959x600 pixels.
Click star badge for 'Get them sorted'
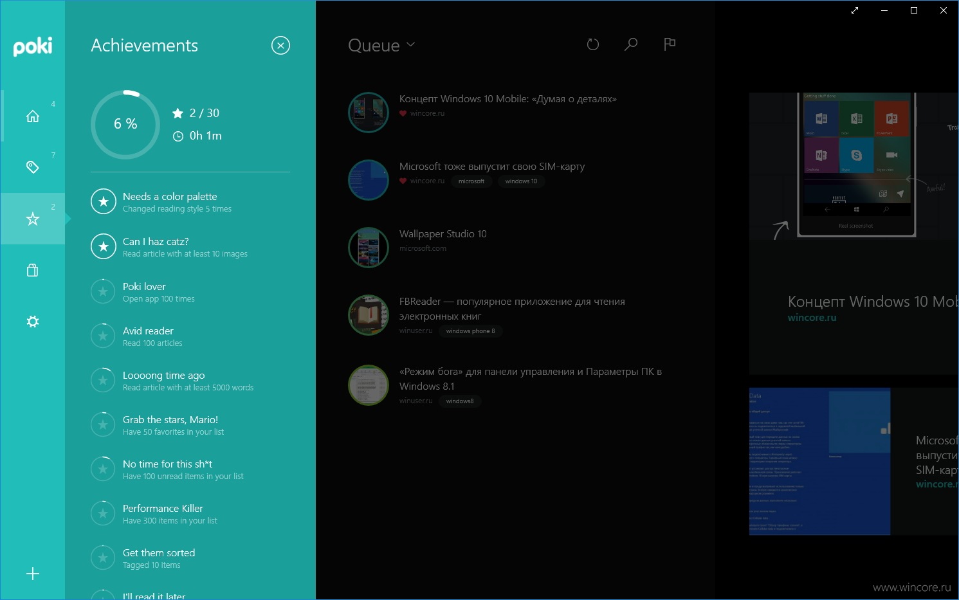click(x=103, y=558)
